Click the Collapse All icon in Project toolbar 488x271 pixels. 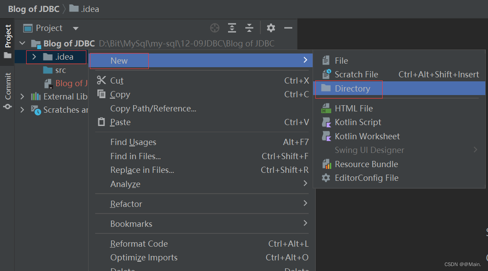point(249,28)
